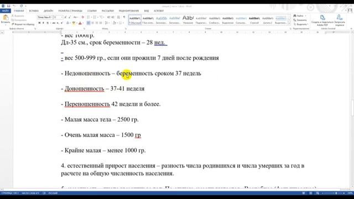Apply the Без интервала (No Spacing) style

pos(148,20)
